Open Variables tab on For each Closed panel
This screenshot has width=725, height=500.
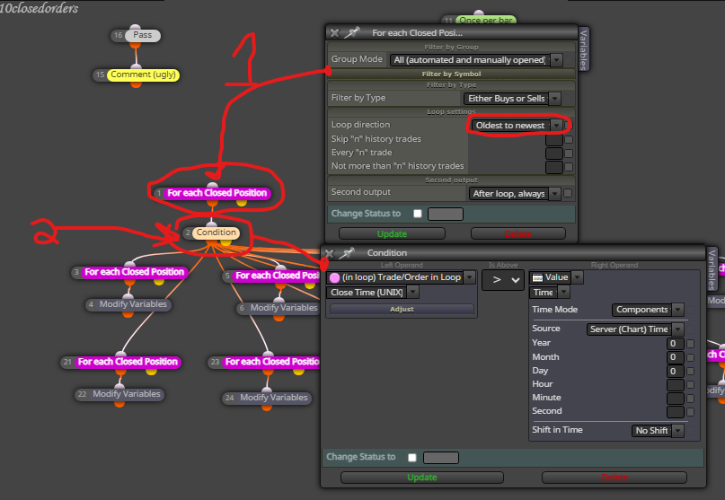pos(583,49)
